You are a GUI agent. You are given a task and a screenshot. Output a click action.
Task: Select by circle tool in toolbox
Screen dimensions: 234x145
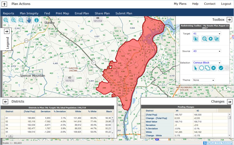pyautogui.click(x=202, y=68)
